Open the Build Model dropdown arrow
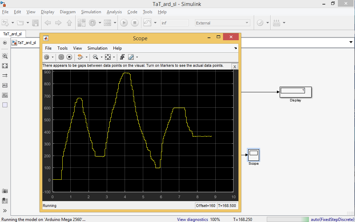 [284, 23]
